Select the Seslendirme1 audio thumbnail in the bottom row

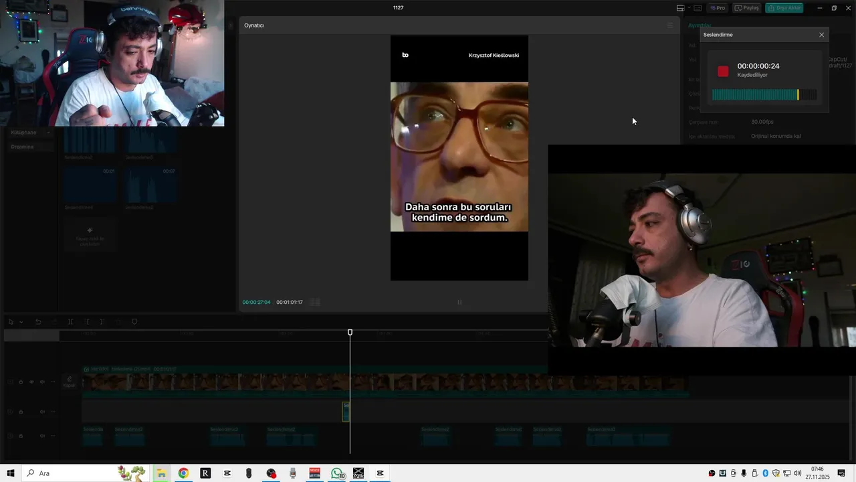90,185
